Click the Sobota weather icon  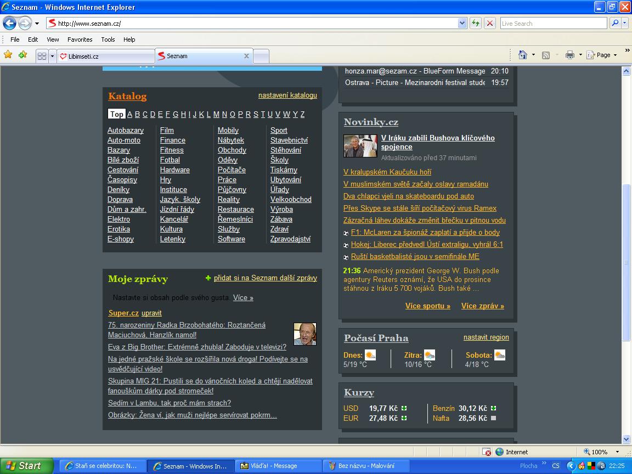click(x=500, y=355)
